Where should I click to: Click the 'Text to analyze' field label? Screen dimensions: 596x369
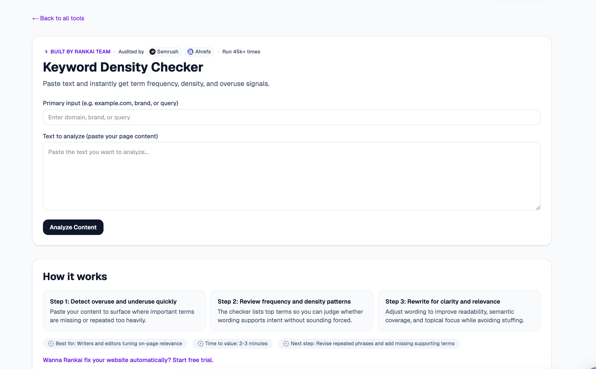point(100,136)
